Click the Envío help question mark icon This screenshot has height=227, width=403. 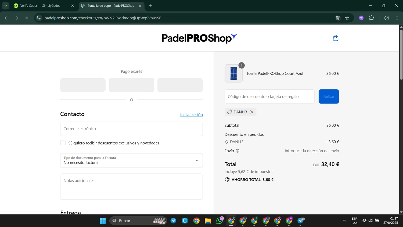[238, 151]
